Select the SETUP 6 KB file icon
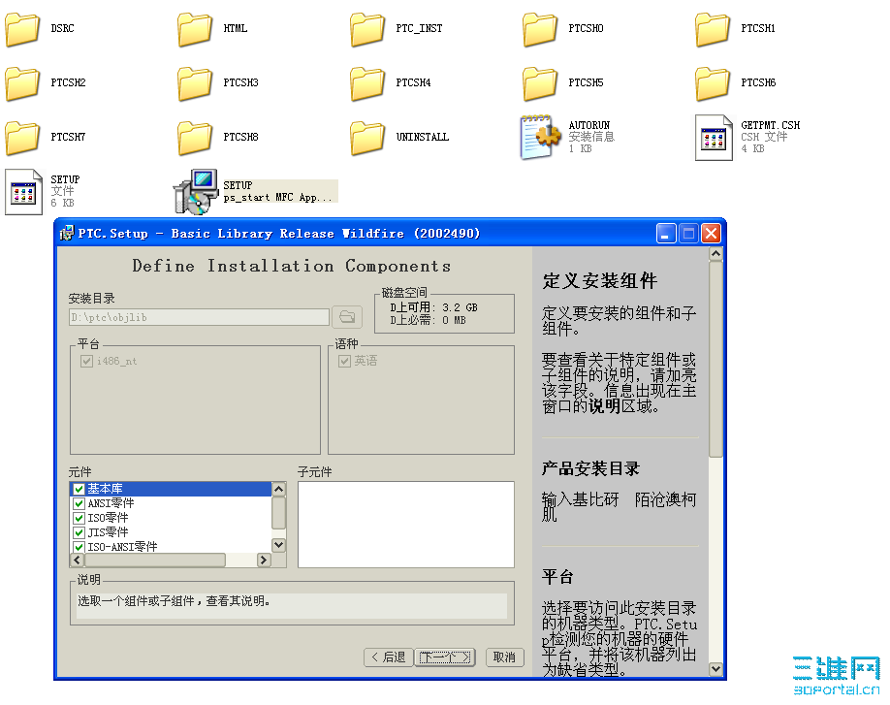The width and height of the screenshot is (890, 705). pyautogui.click(x=23, y=192)
